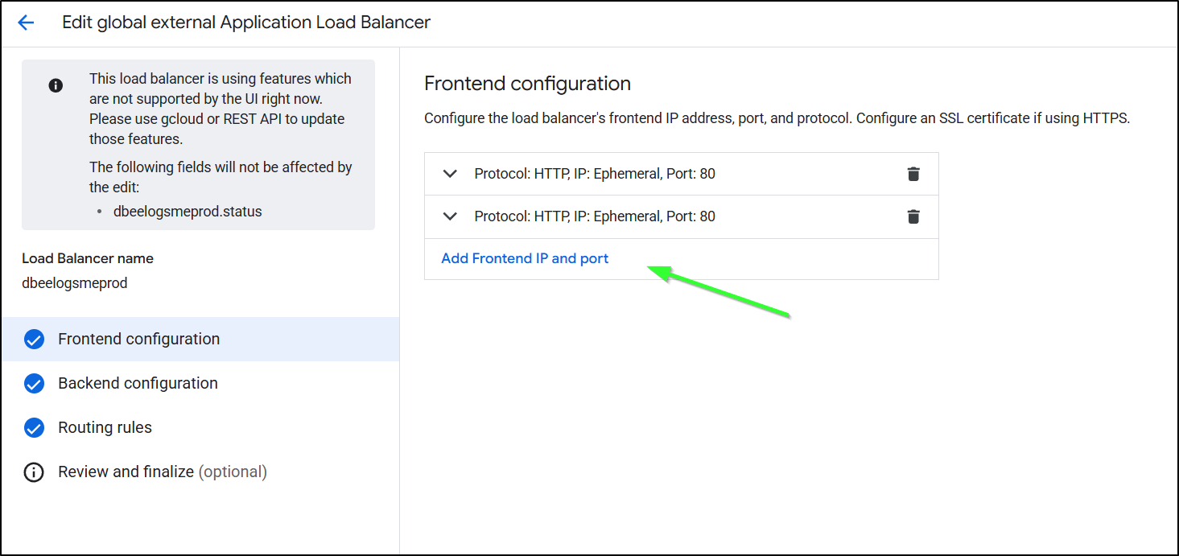Expand the second frontend entry chevron

(x=451, y=216)
